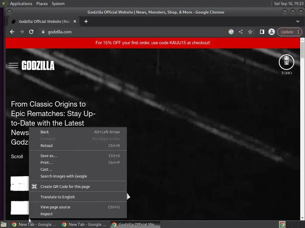Open Chrome three-dot menu
The height and width of the screenshot is (228, 305).
pos(298,32)
